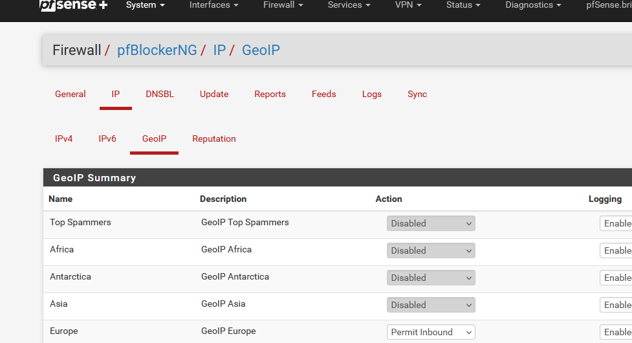Click the Name column header
Screen dimensions: 632x343
(60, 199)
